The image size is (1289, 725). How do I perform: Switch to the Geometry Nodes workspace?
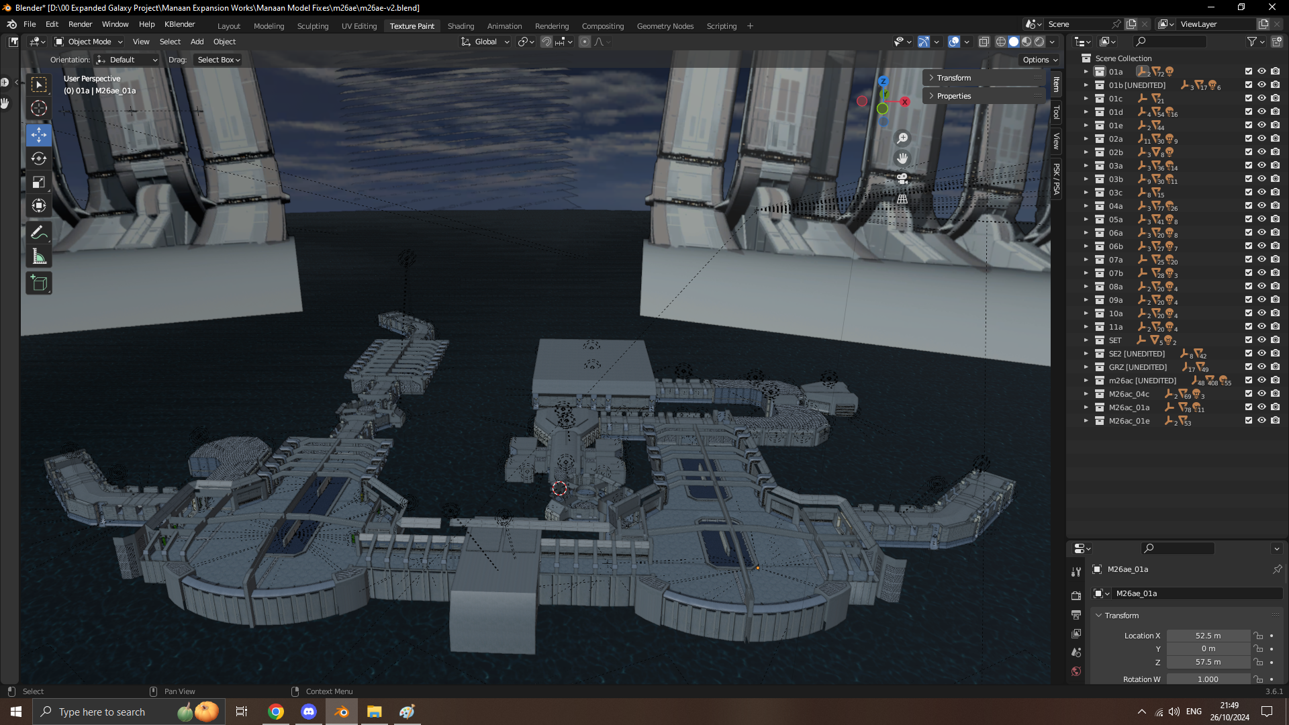pyautogui.click(x=665, y=26)
